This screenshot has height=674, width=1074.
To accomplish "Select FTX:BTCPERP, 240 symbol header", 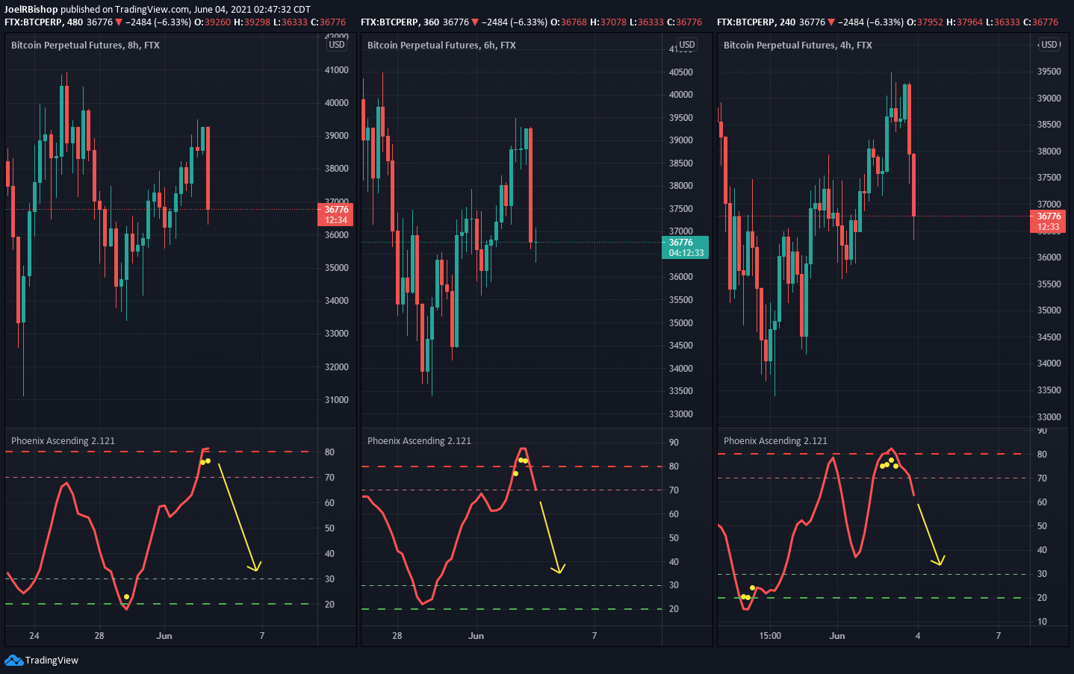I will 757,22.
